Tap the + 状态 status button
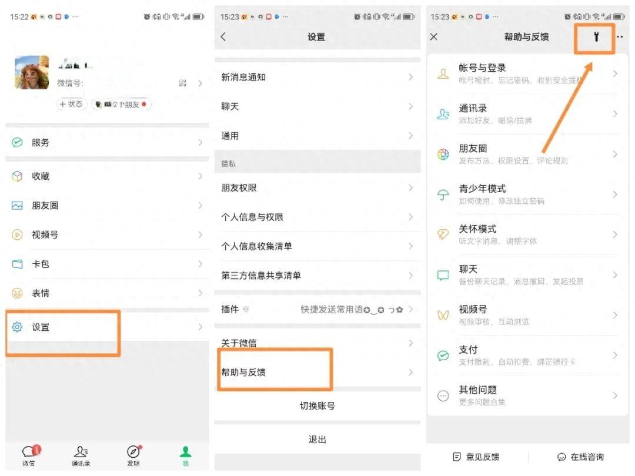635x476 pixels. [x=71, y=104]
